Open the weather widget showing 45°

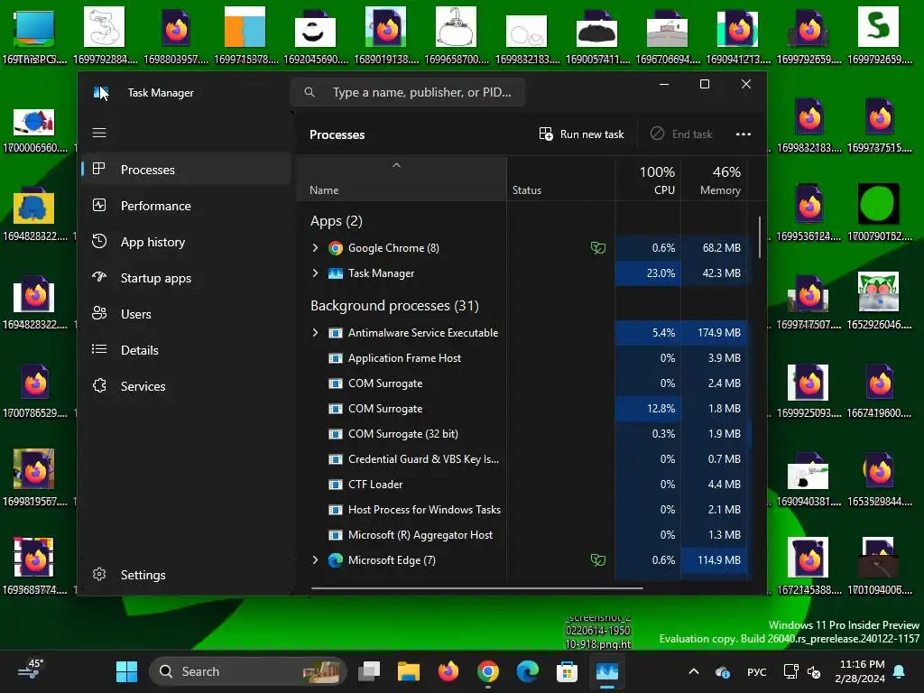(31, 670)
